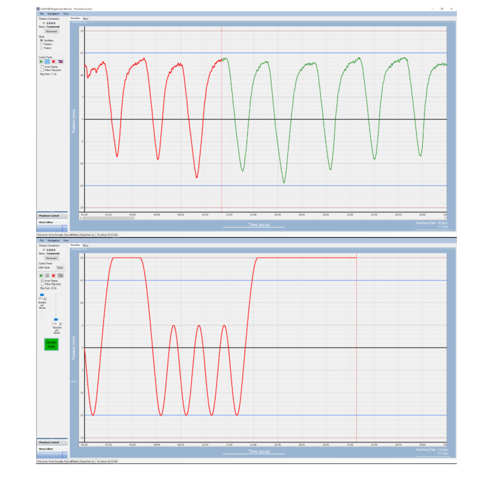The width and height of the screenshot is (493, 493).
Task: Switch to the Motor tab in the upper window
Action: pyautogui.click(x=86, y=19)
